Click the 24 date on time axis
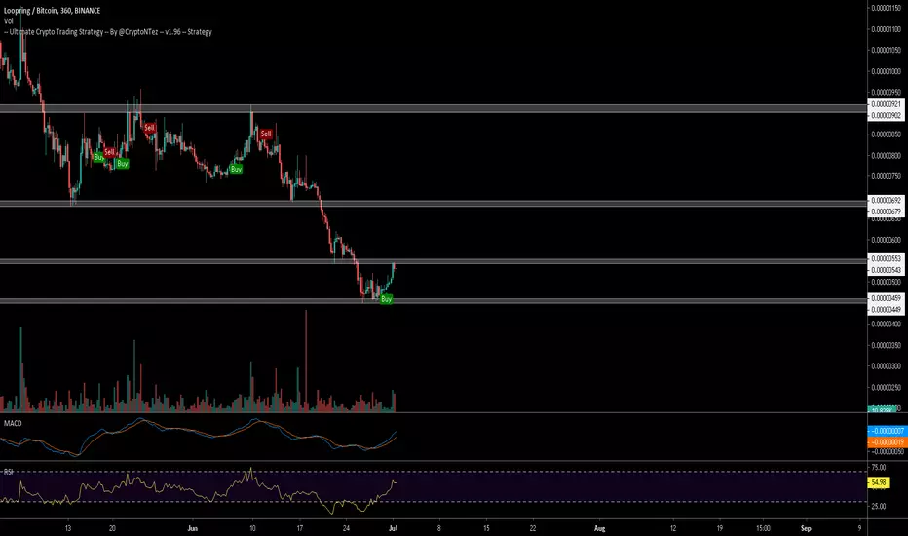 [346, 528]
